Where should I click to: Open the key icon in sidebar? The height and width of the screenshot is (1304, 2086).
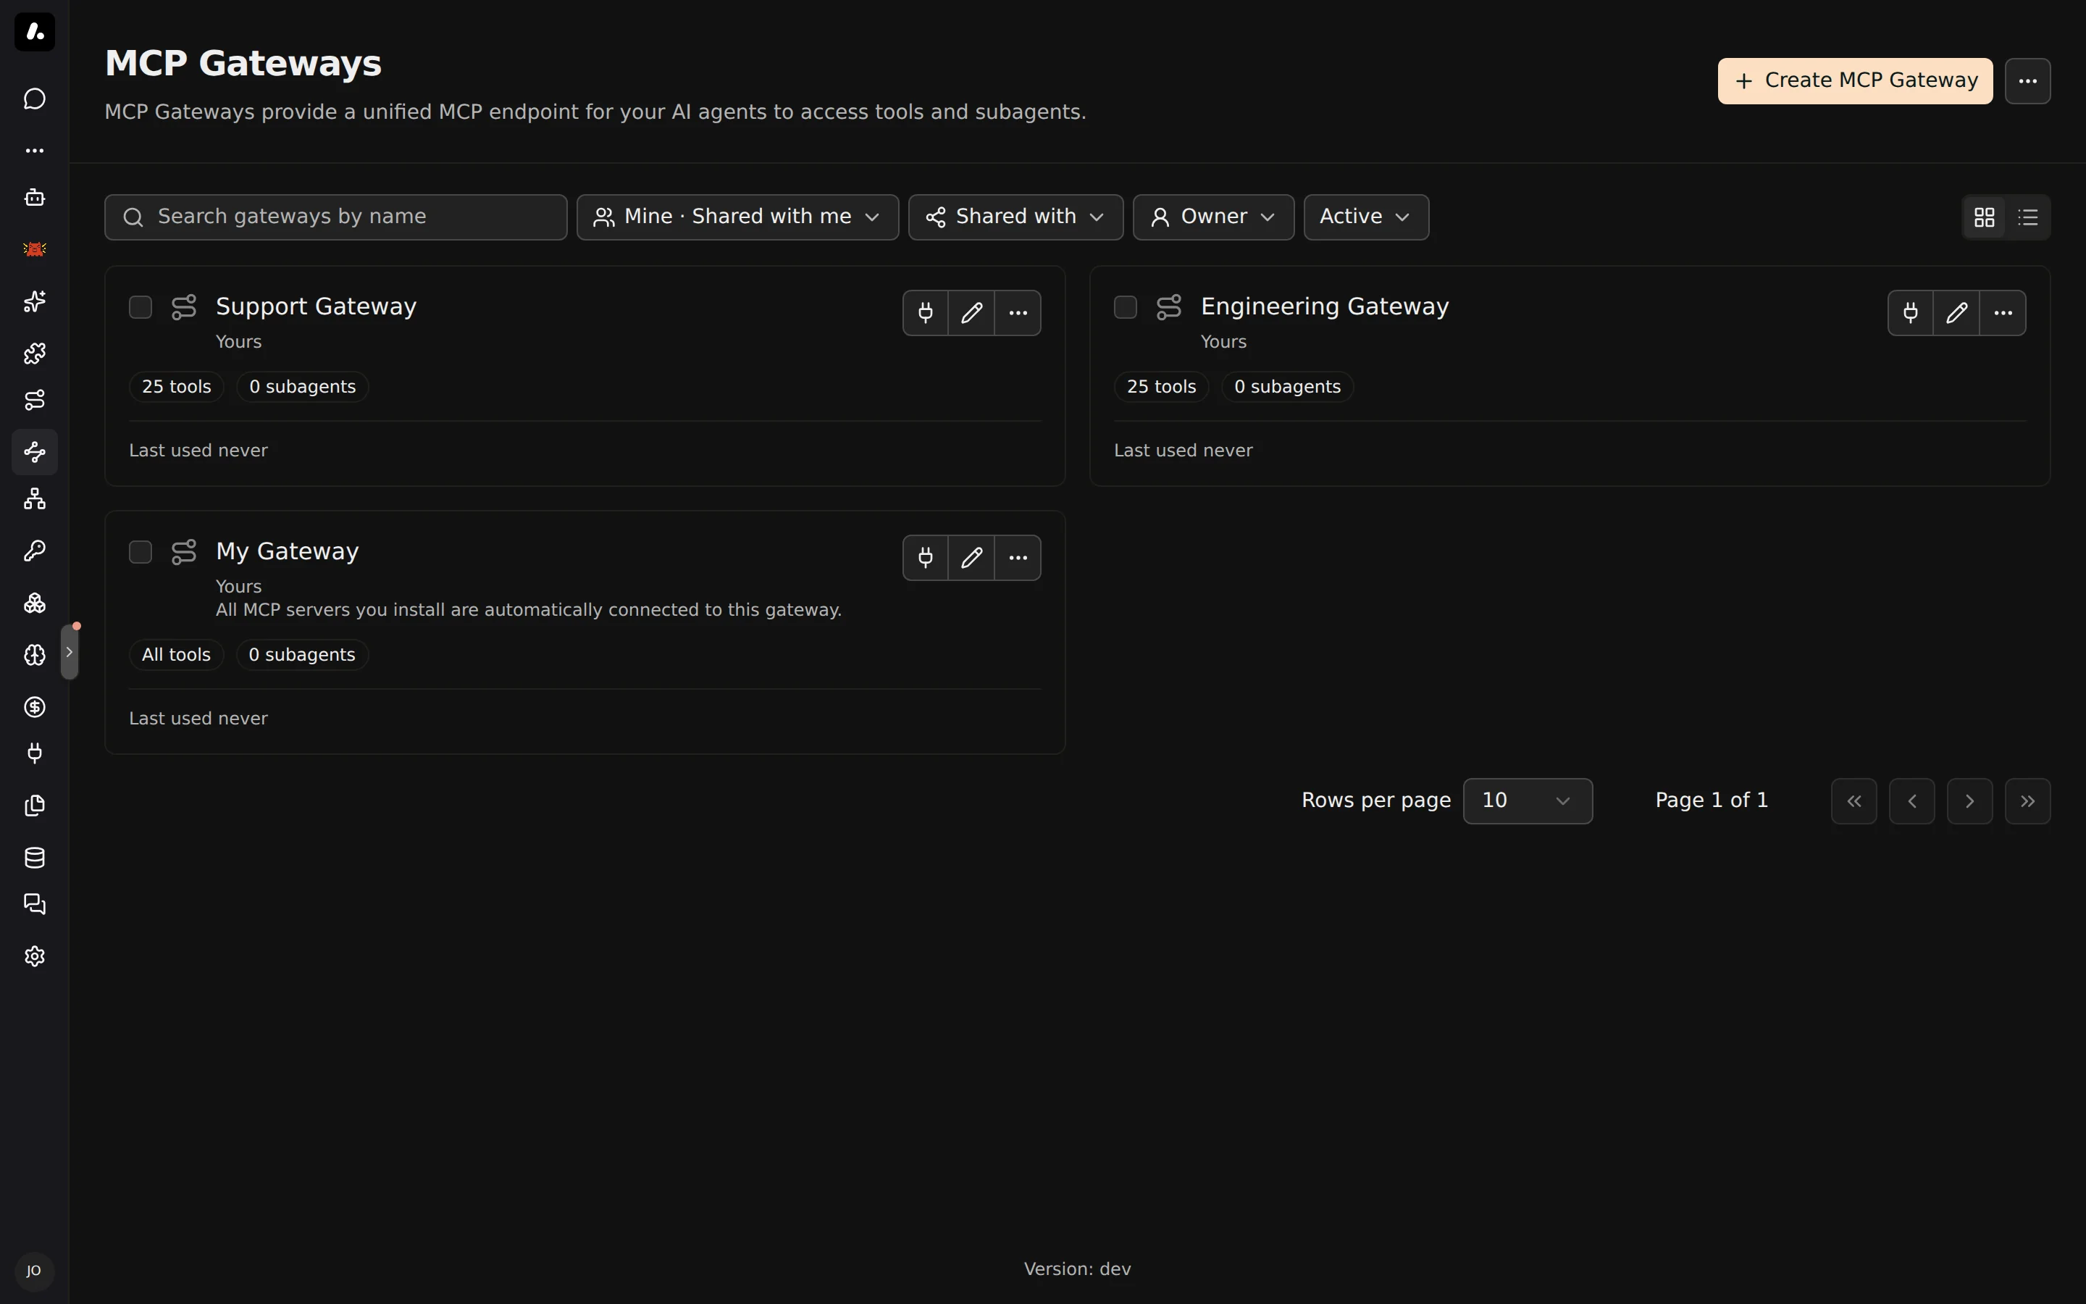pyautogui.click(x=35, y=551)
